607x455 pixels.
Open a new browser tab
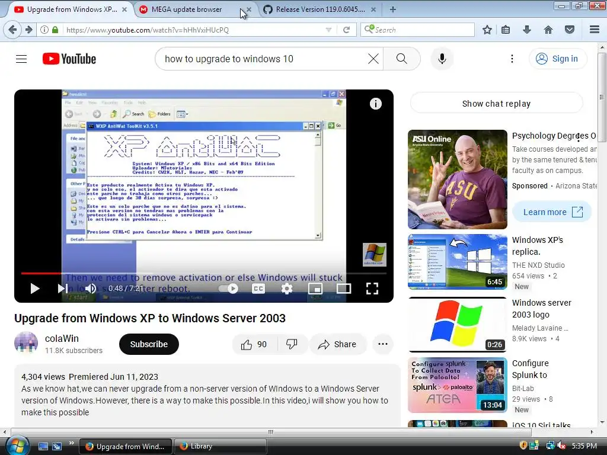pos(393,9)
